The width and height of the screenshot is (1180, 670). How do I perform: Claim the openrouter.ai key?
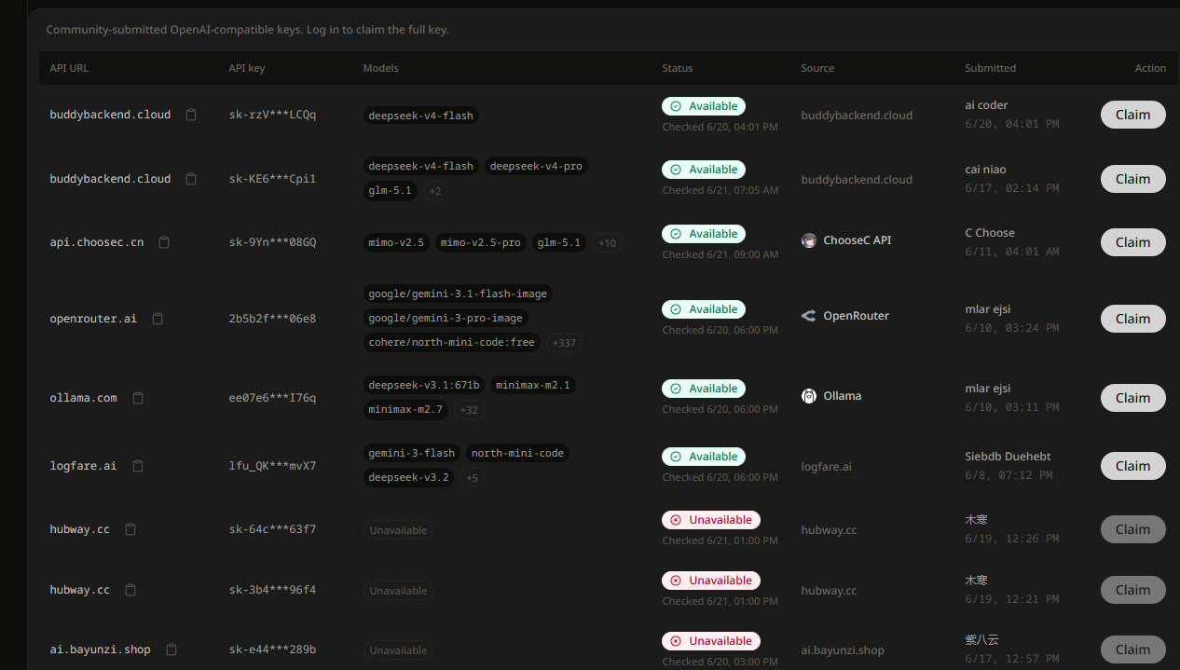[x=1132, y=319]
